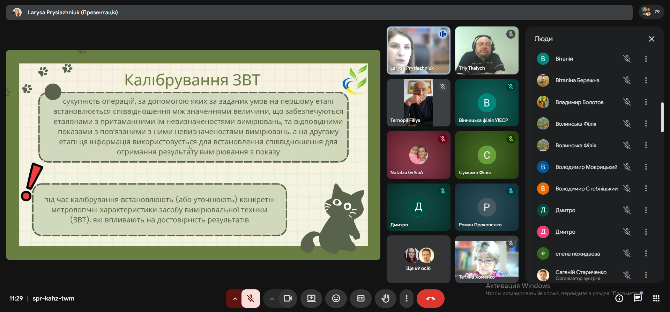Toggle the muted microphone button
Viewport: 670px width, 312px height.
pos(251,298)
